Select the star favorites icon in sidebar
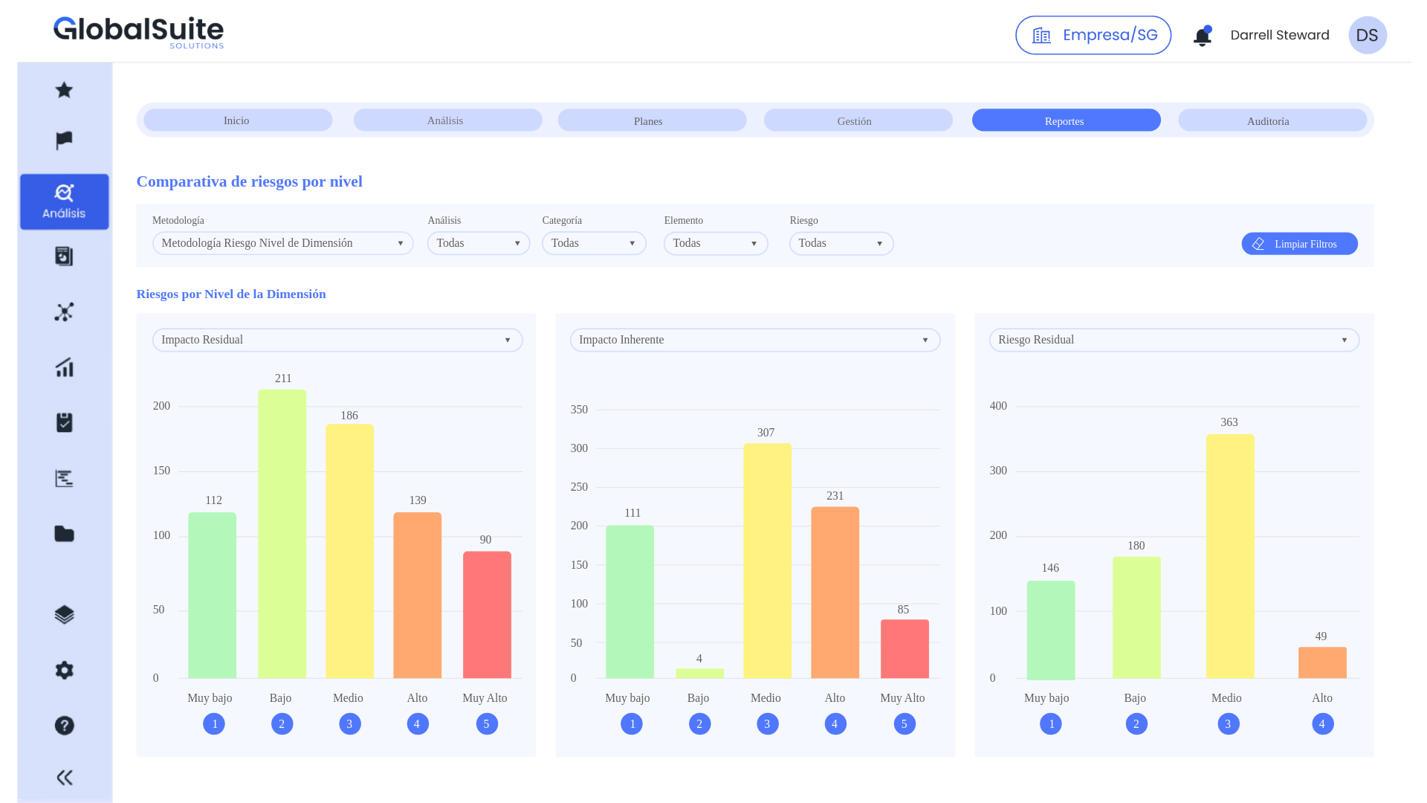 [x=64, y=90]
